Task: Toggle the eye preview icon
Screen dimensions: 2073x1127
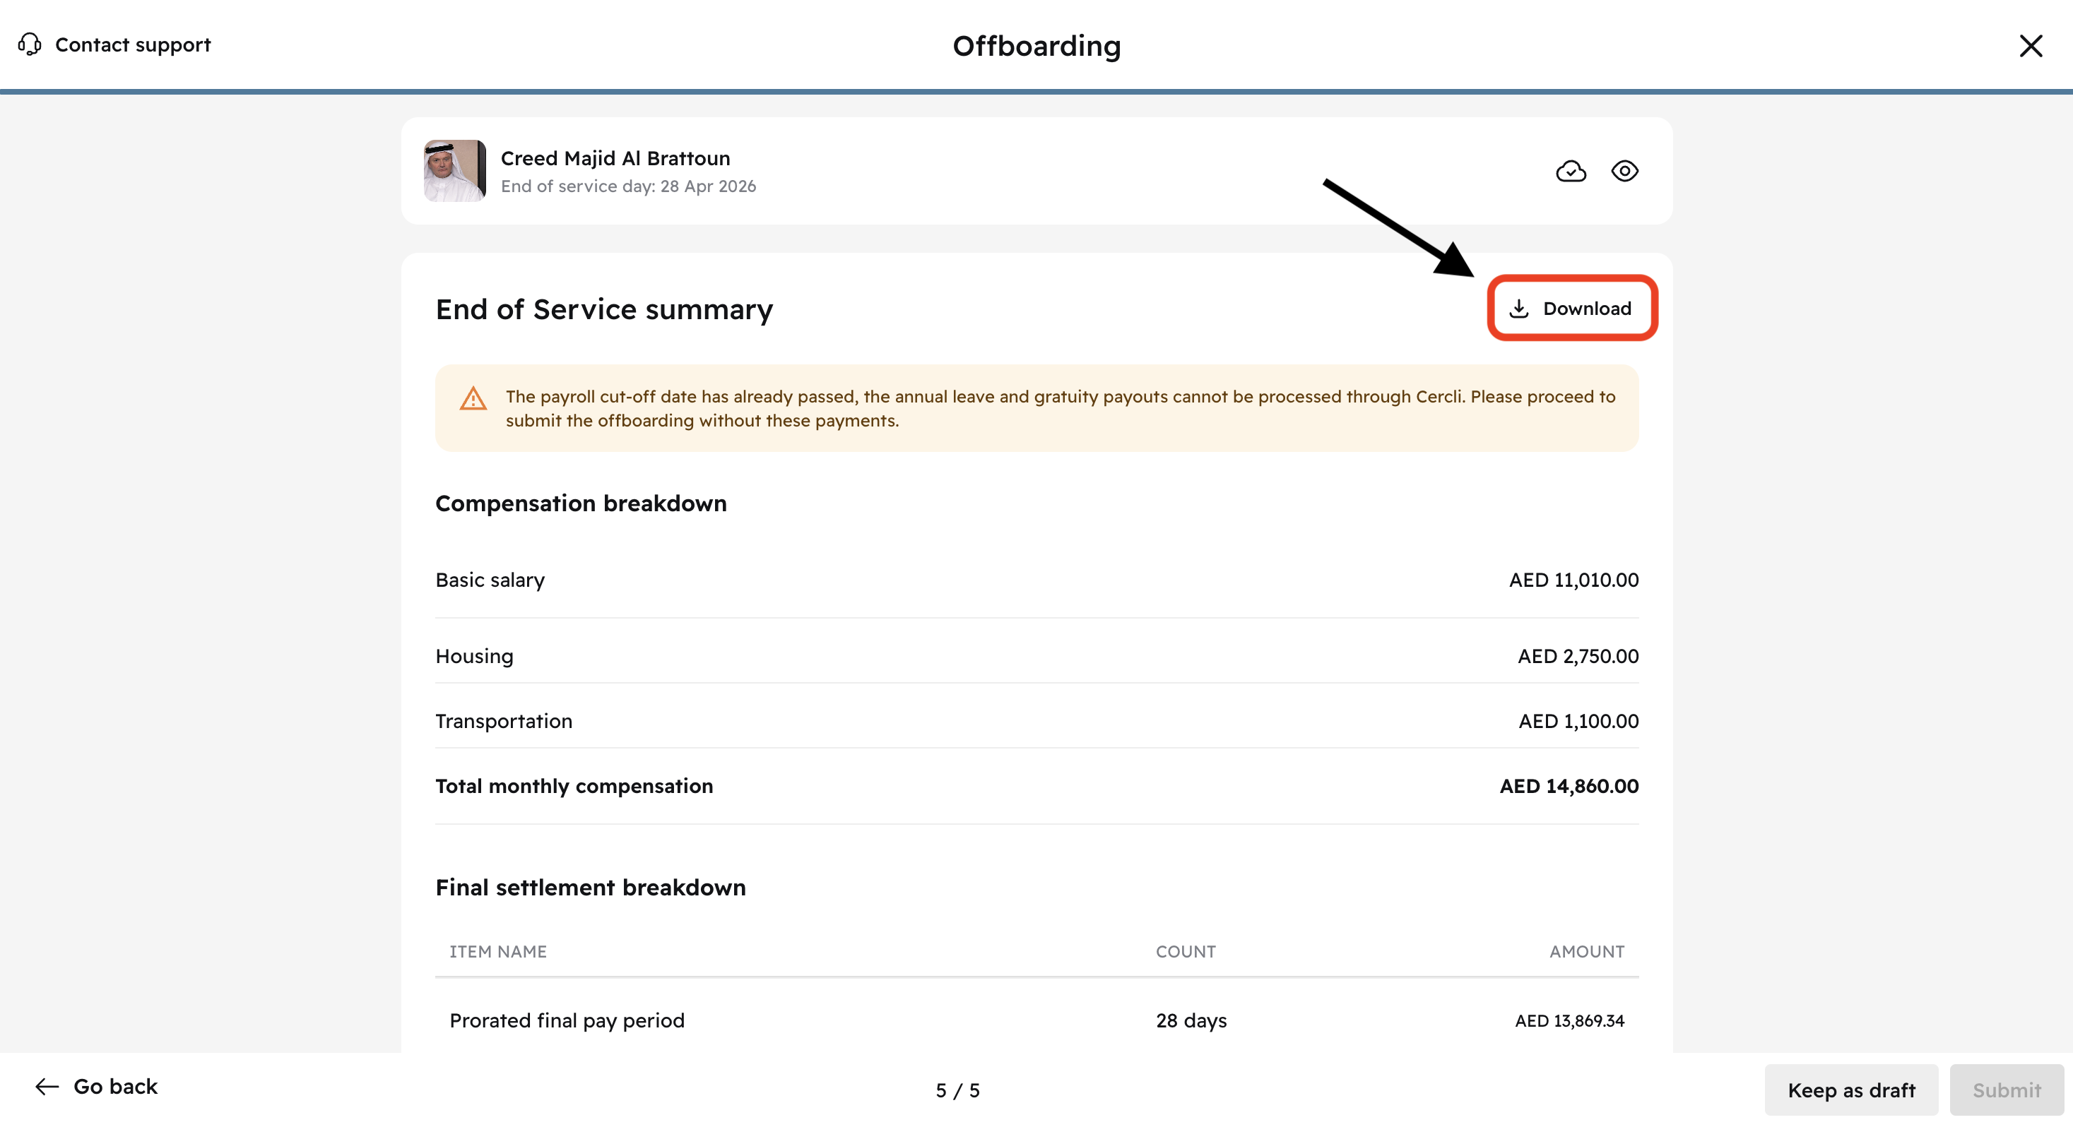Action: [1624, 172]
